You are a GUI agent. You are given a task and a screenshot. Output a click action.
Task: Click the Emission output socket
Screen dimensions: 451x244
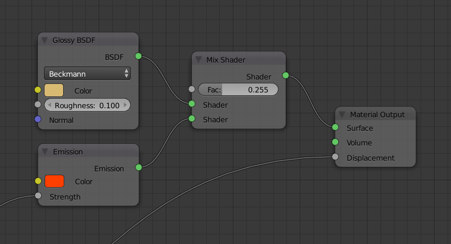(x=139, y=167)
